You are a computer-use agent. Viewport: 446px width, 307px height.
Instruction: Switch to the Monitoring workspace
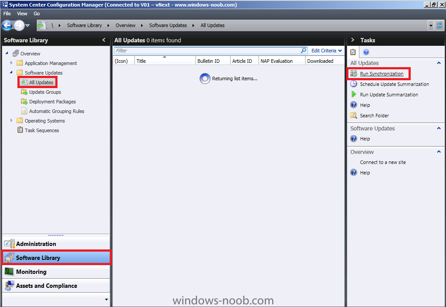coord(56,272)
